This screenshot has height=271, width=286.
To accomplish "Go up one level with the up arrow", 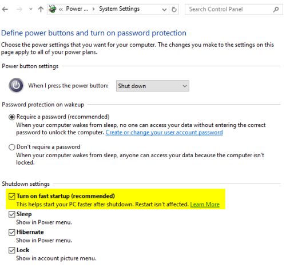I will (x=41, y=9).
